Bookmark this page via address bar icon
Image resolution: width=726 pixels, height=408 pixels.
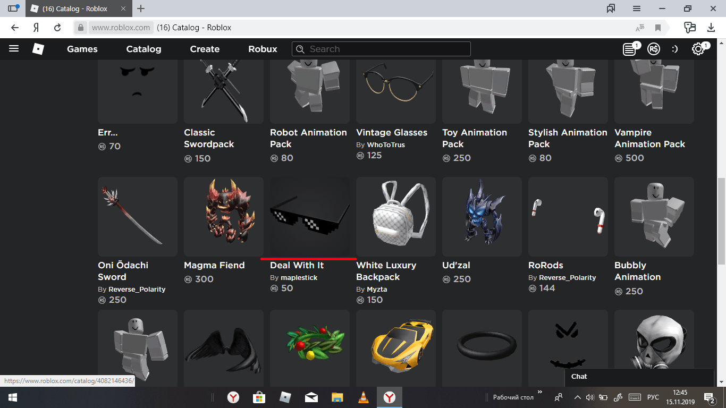pyautogui.click(x=658, y=28)
